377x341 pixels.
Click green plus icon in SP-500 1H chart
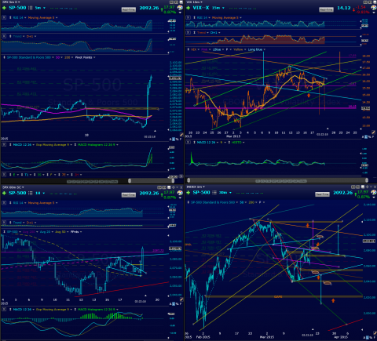4,193
